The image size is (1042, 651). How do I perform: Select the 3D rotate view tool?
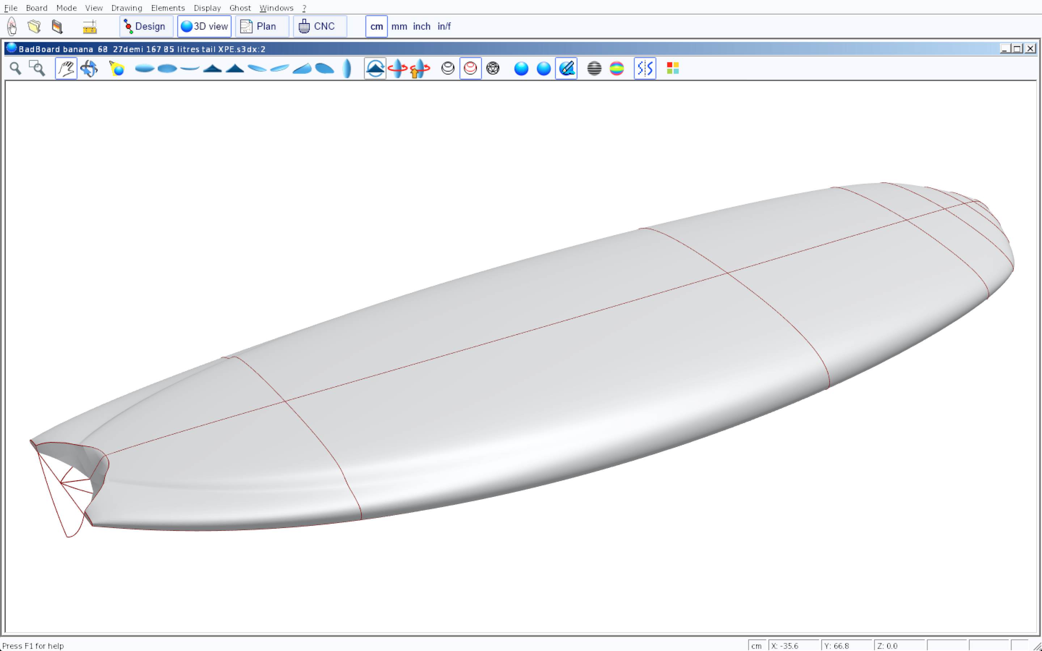point(89,68)
